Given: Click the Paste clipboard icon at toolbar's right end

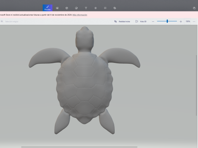Looking at the screenshot, I should pos(194,8).
